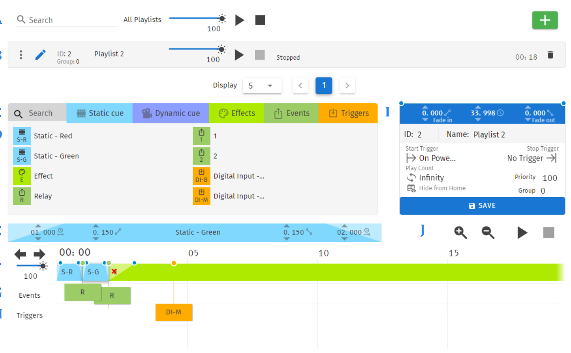Play all playlists
571x353 pixels.
[240, 20]
